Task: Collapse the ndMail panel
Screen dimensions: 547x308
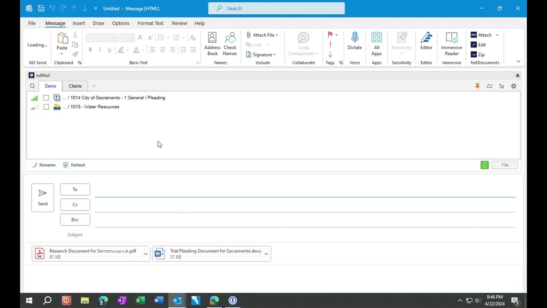Action: pyautogui.click(x=518, y=76)
